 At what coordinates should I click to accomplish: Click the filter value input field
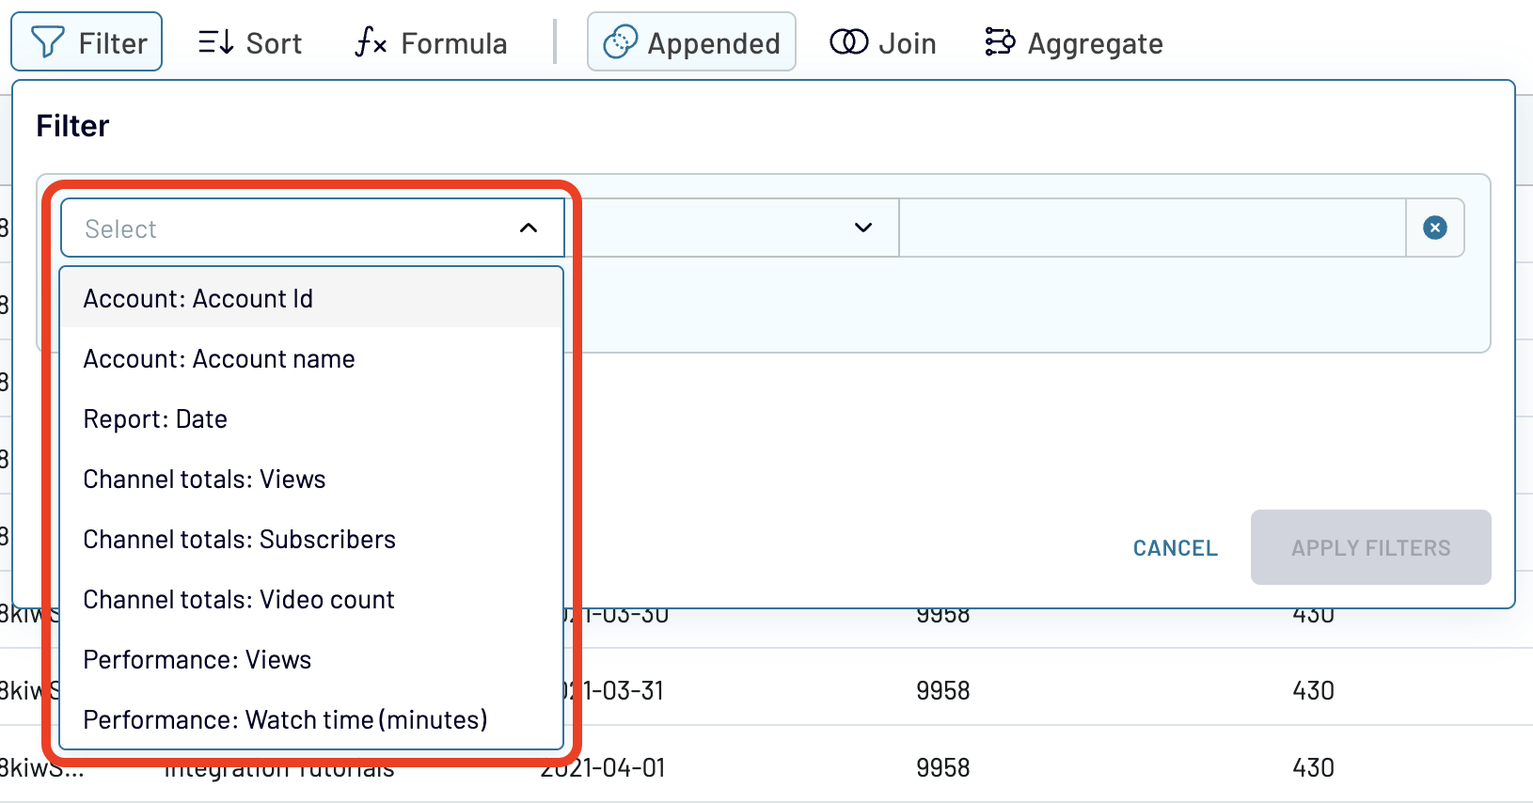pos(1151,228)
